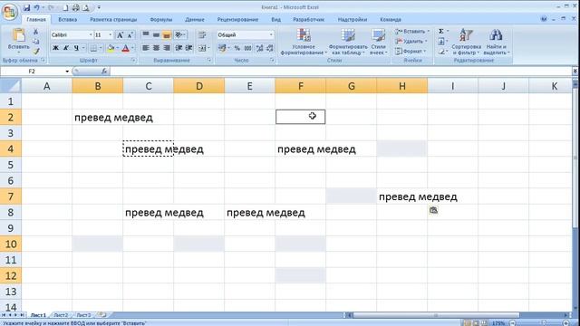Image resolution: width=580 pixels, height=326 pixels.
Task: Select column header F
Action: pos(300,86)
